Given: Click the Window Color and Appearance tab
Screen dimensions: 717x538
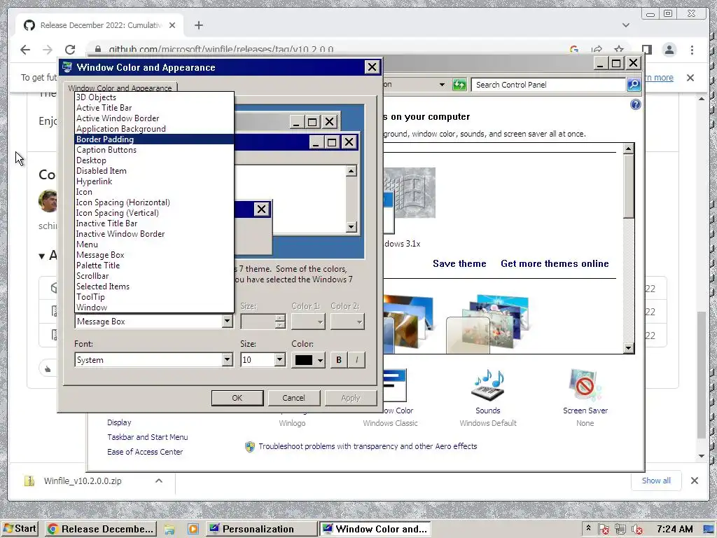Looking at the screenshot, I should pos(120,88).
